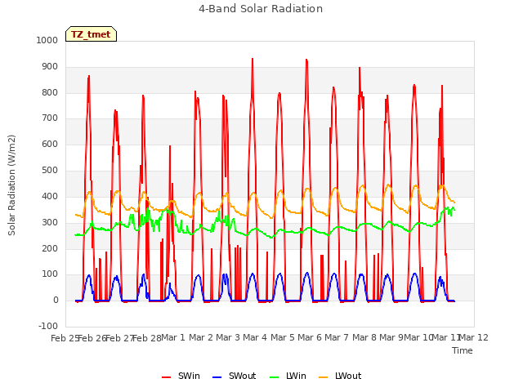This screenshot has width=523, height=392.
Task: Click the red SWin legend swatch
Action: [166, 377]
